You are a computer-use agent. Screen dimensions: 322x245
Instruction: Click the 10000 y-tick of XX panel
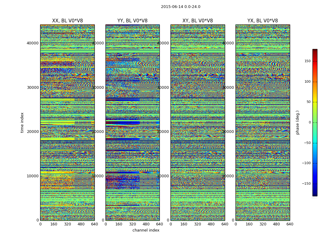point(33,176)
